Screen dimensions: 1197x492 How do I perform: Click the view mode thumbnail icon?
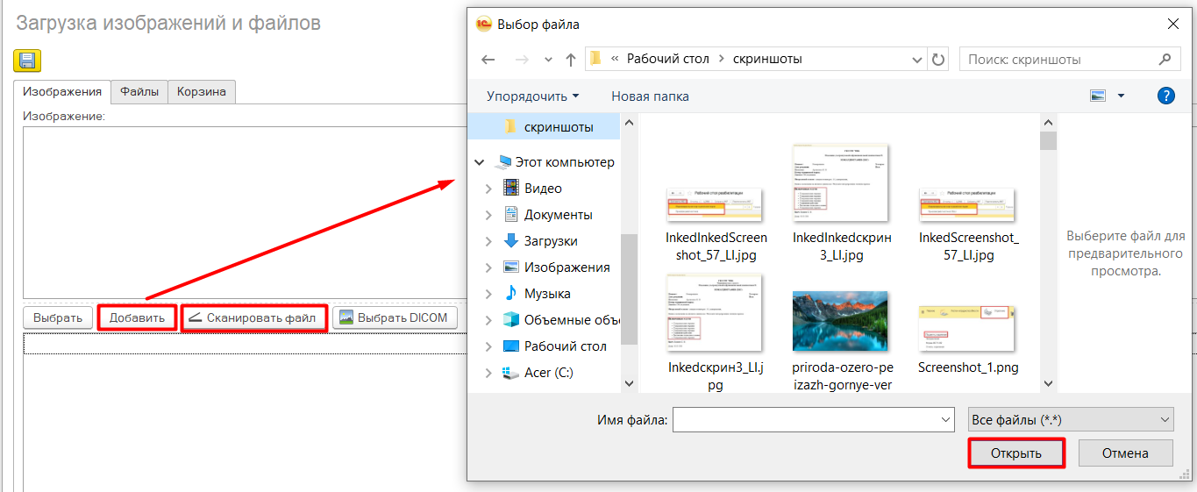click(1098, 96)
